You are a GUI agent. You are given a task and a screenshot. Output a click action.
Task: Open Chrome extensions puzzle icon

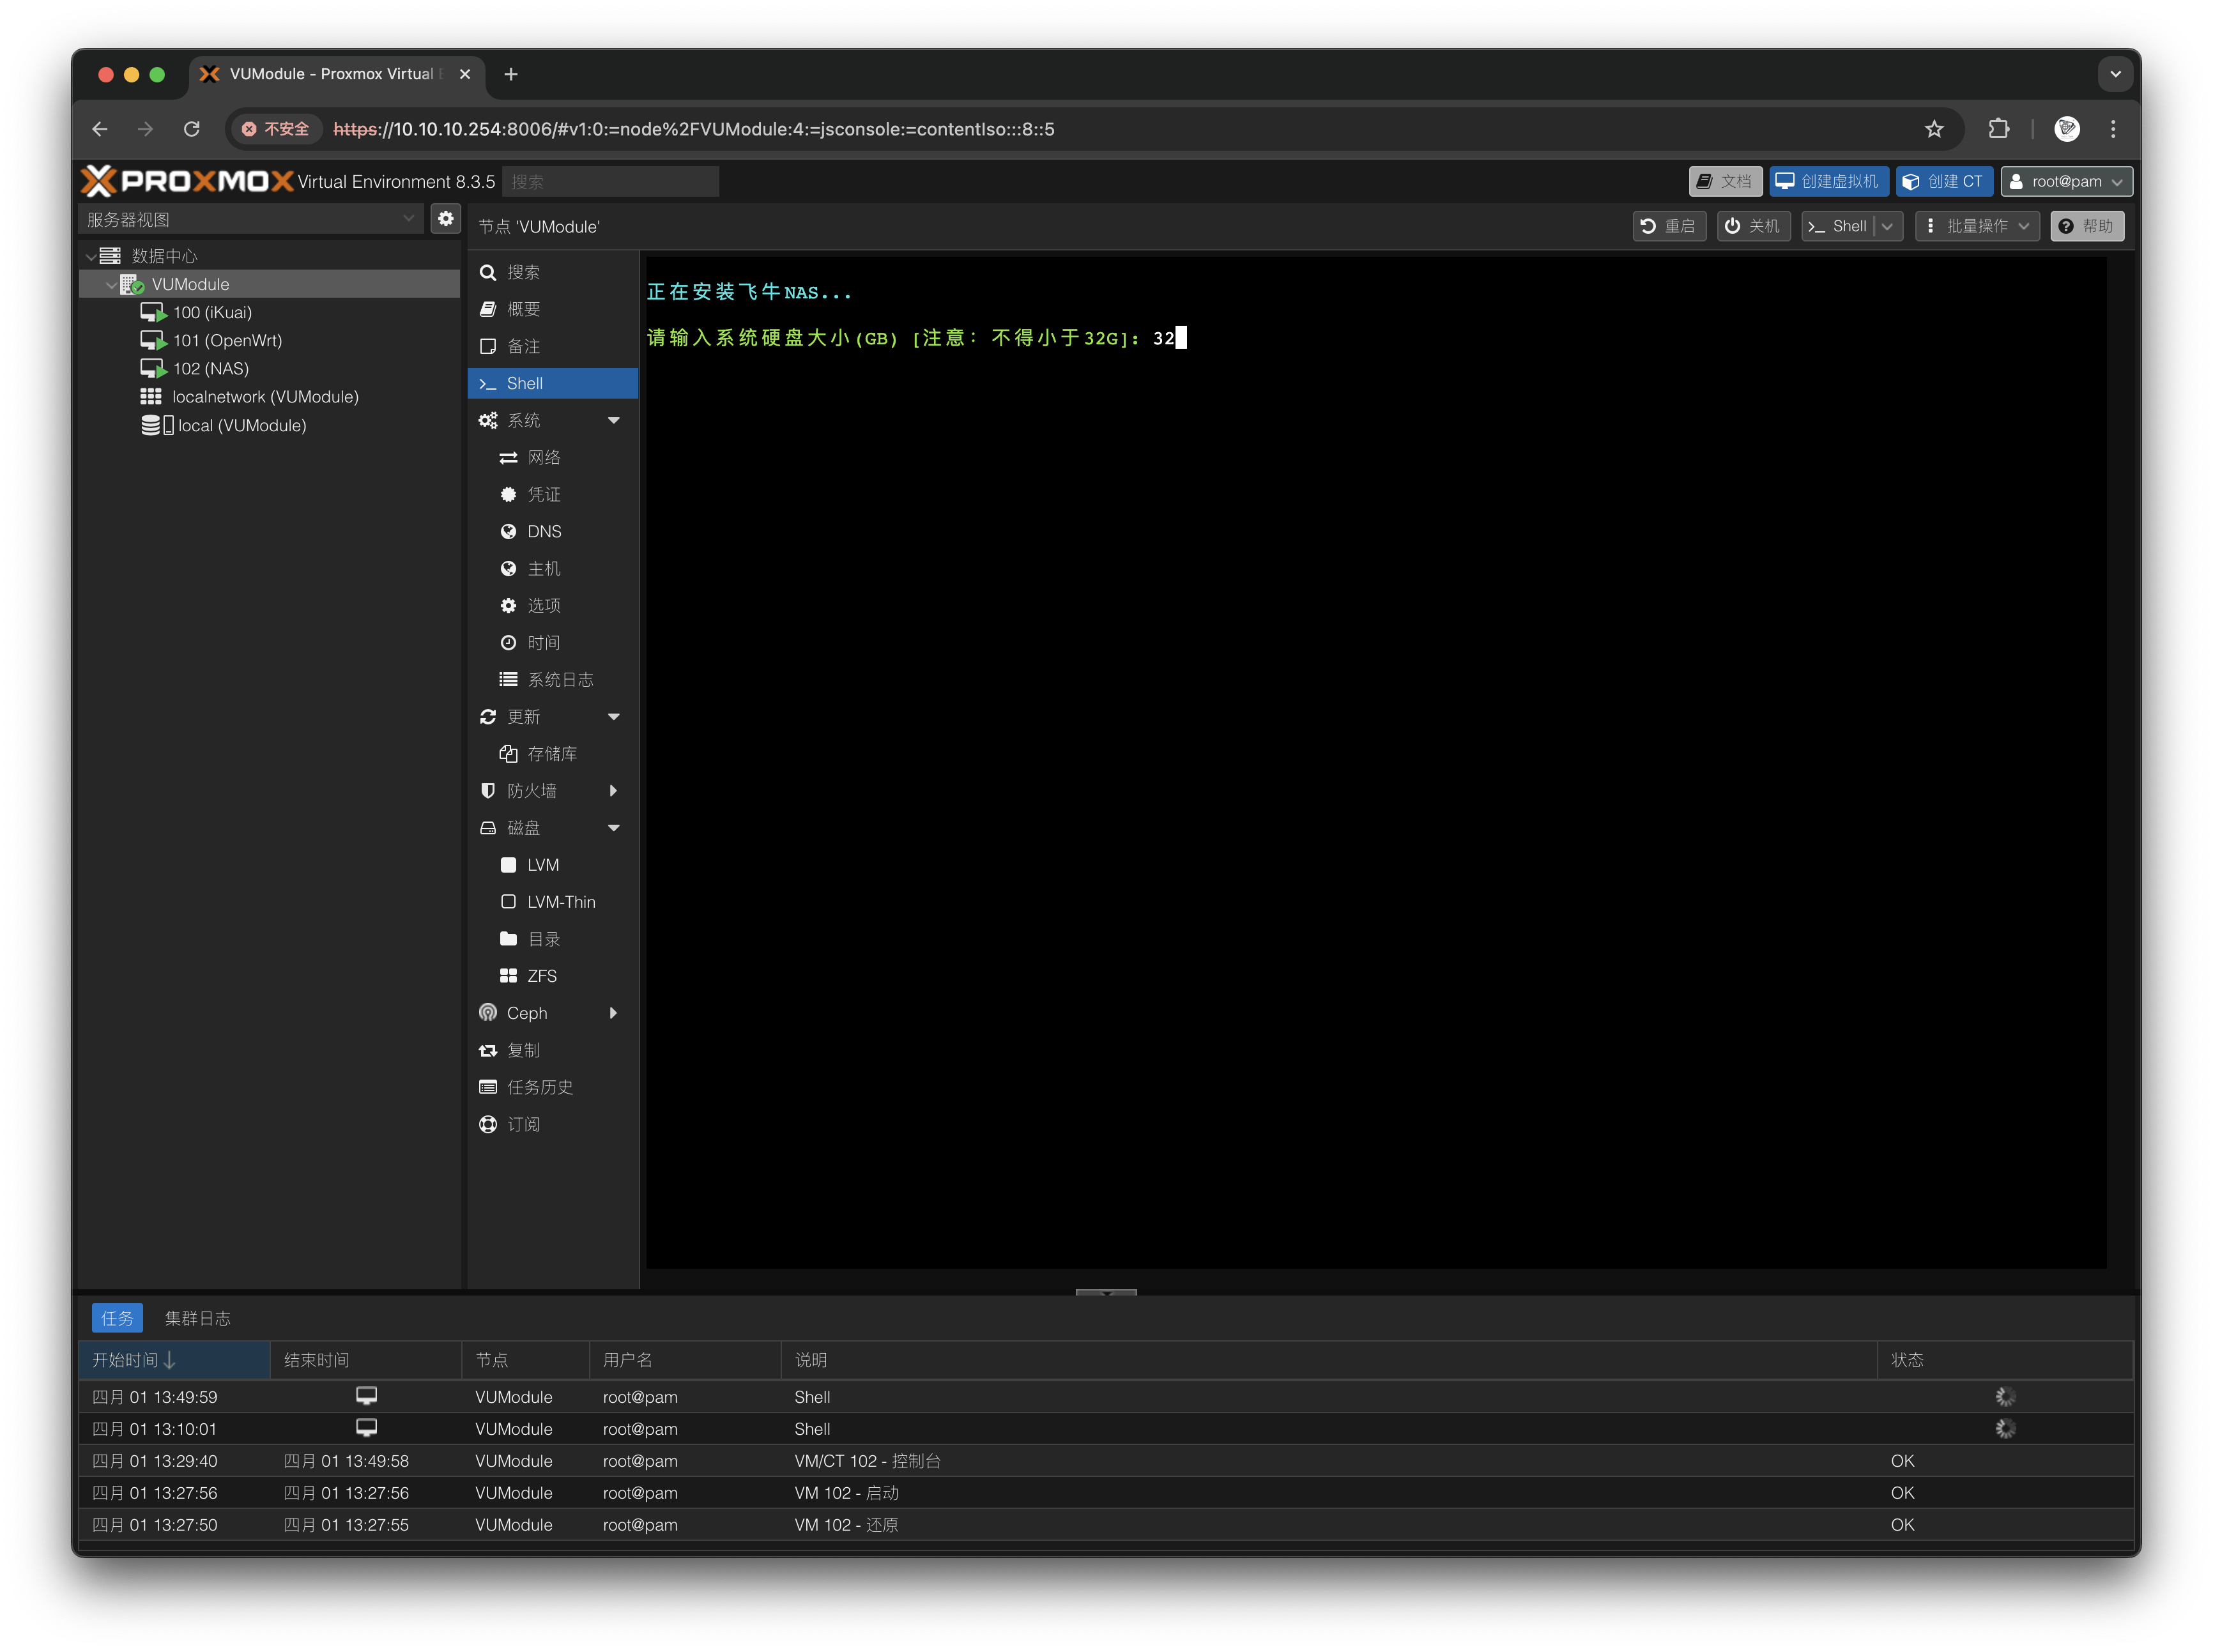(1998, 129)
